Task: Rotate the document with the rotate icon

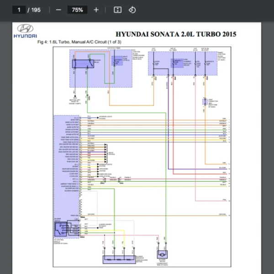Action: (x=132, y=10)
